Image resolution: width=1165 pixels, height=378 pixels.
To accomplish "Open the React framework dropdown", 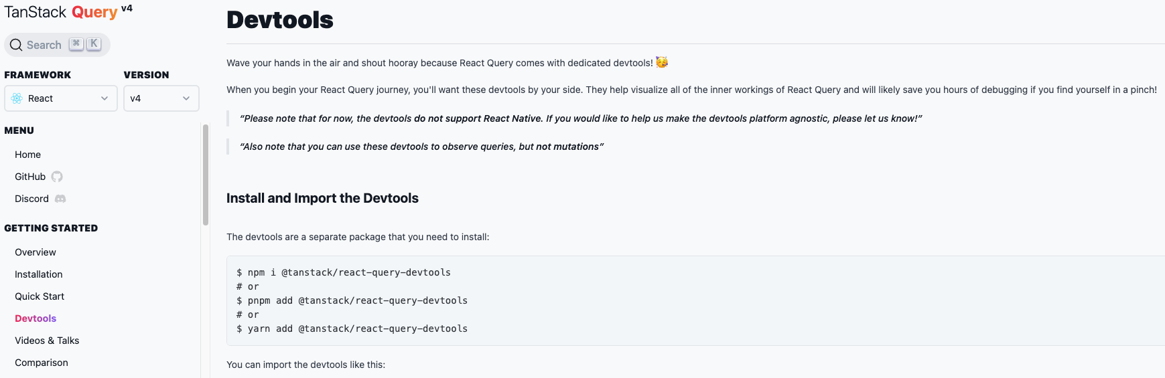I will point(61,98).
